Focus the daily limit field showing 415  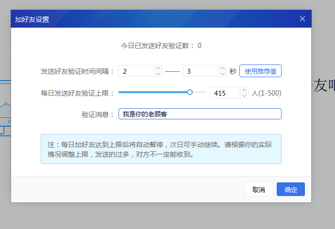224,93
